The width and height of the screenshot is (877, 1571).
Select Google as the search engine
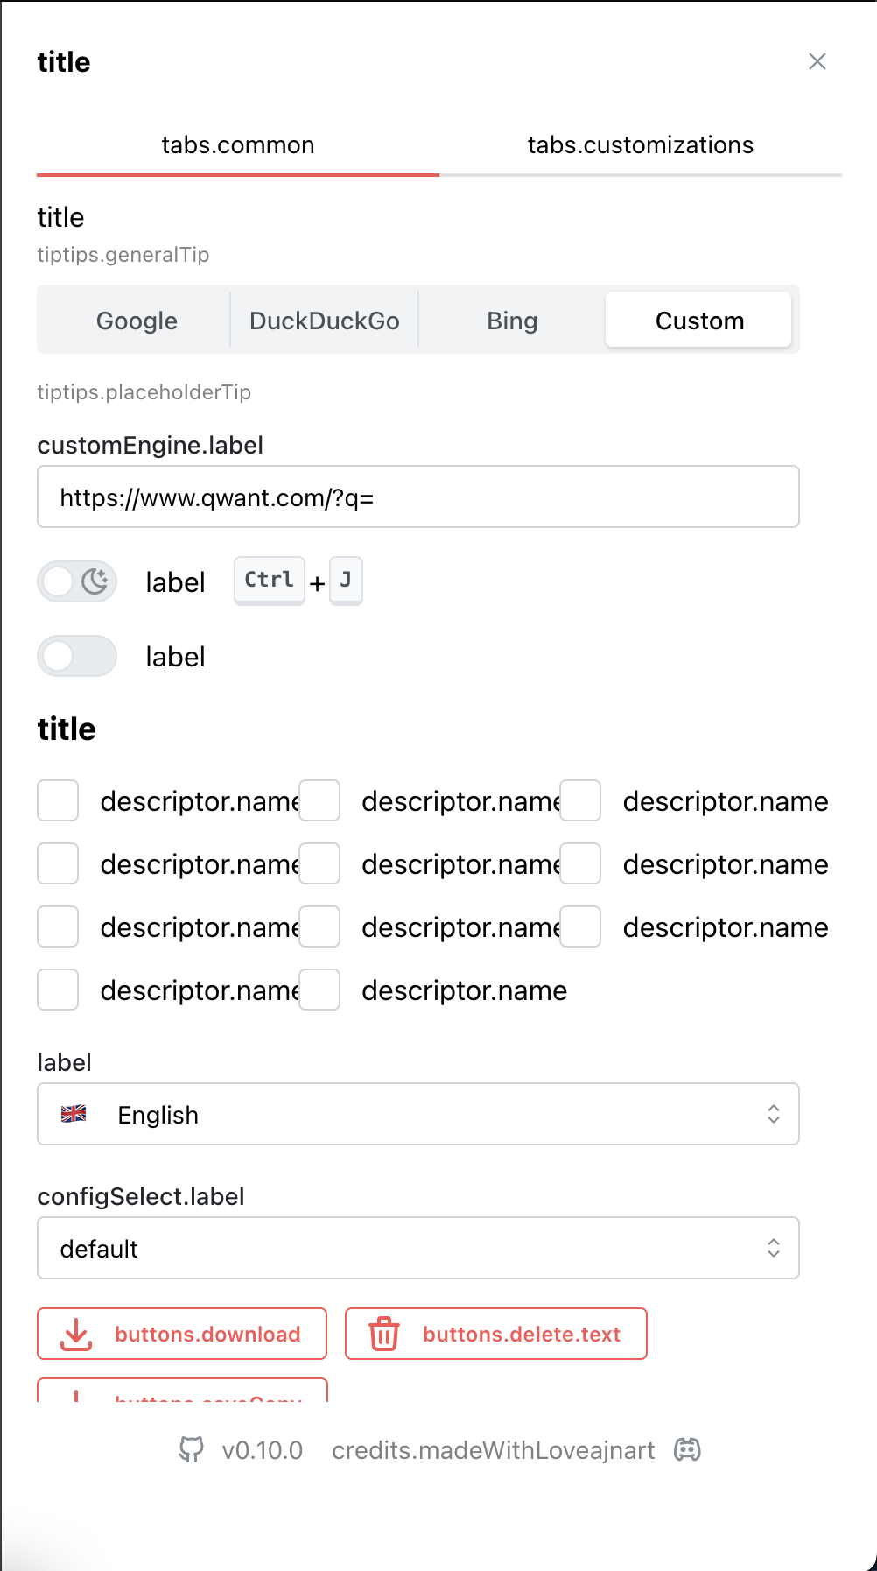pos(136,321)
